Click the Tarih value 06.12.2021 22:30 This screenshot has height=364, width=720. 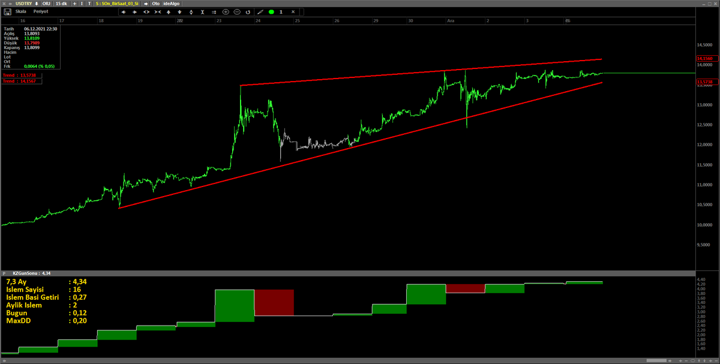[41, 28]
